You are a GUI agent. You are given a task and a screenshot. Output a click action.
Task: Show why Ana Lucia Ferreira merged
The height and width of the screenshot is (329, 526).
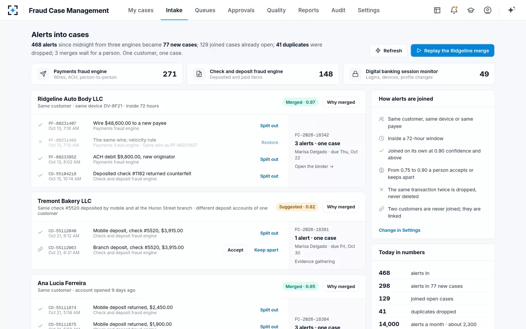click(341, 287)
